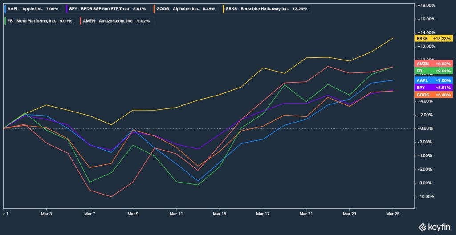Click the Mar 25 date label
This screenshot has width=456, height=235.
tap(393, 214)
